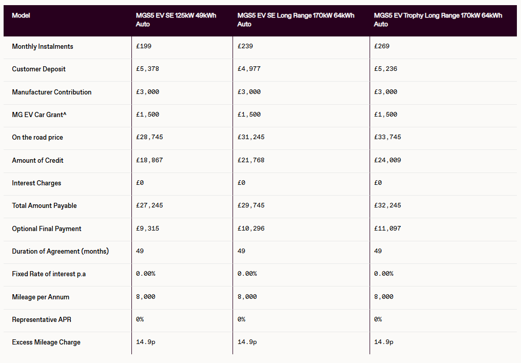Click the £269 monthly instalment value
Image resolution: width=521 pixels, height=363 pixels.
382,46
